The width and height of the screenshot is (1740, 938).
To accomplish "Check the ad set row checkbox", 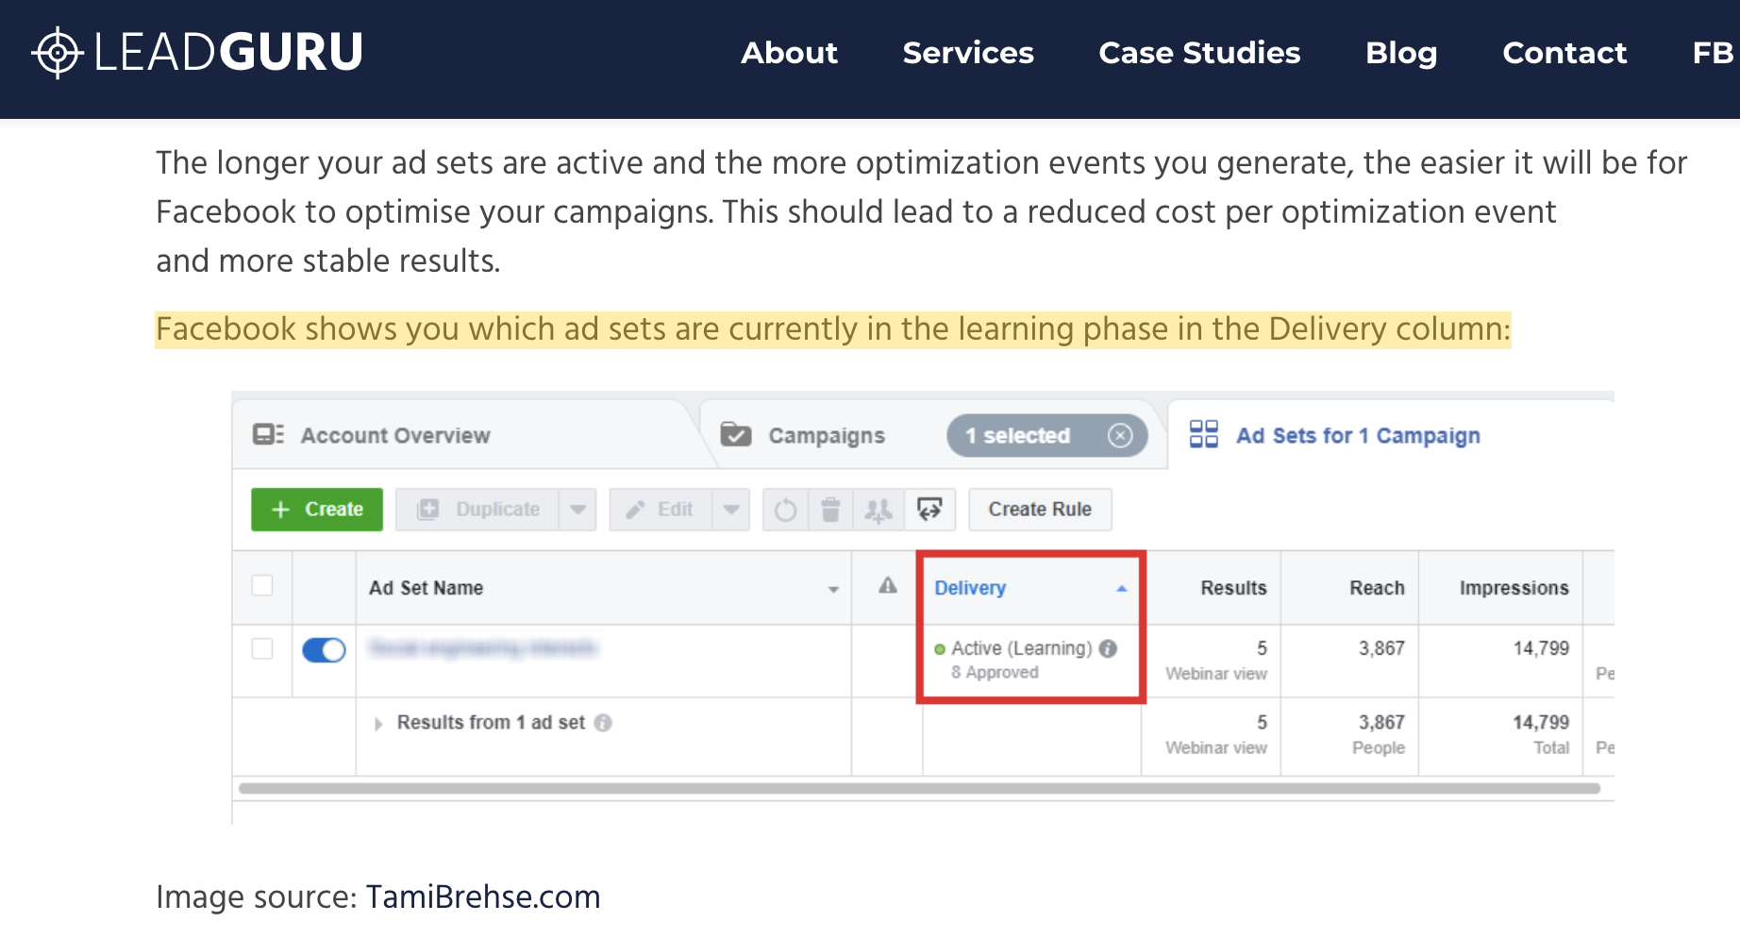I will pos(261,649).
